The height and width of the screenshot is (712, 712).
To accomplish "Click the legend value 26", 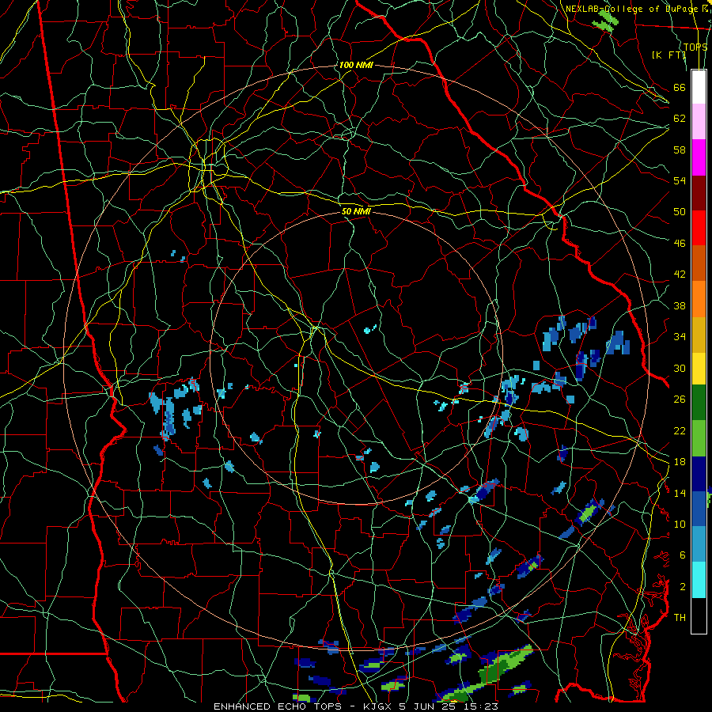I will click(x=680, y=400).
